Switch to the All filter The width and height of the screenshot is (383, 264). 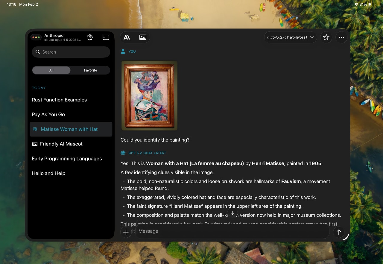[x=51, y=70]
